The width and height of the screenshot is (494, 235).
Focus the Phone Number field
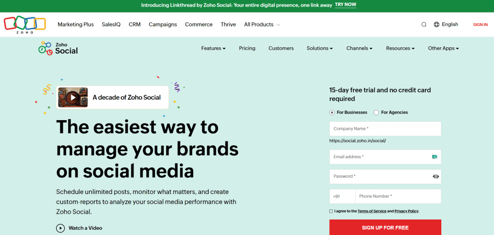tap(398, 196)
